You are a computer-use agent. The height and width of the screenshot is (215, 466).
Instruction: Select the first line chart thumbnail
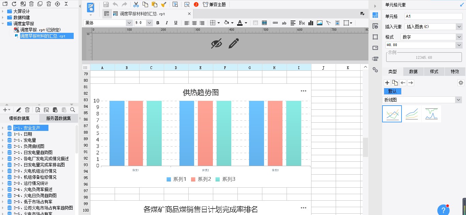pyautogui.click(x=392, y=114)
